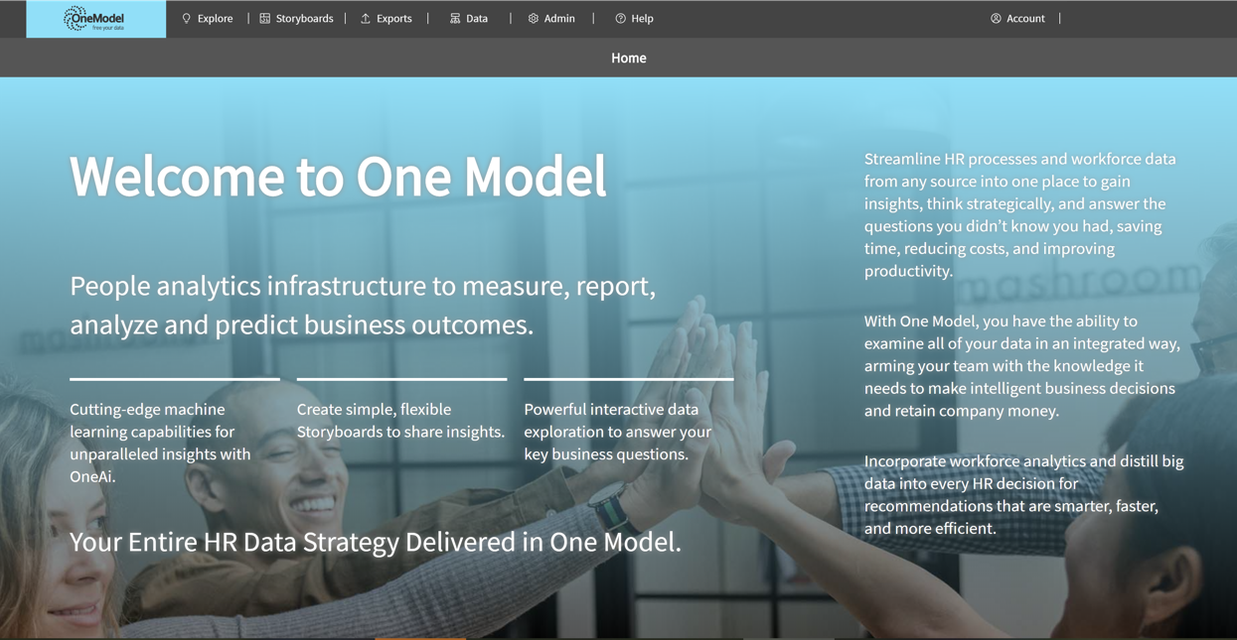The height and width of the screenshot is (640, 1237).
Task: Click the Home page title
Action: (x=628, y=59)
